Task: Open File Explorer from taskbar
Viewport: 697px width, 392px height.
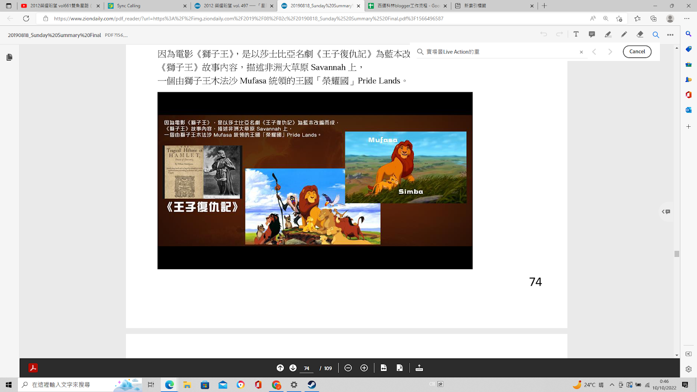Action: (187, 385)
